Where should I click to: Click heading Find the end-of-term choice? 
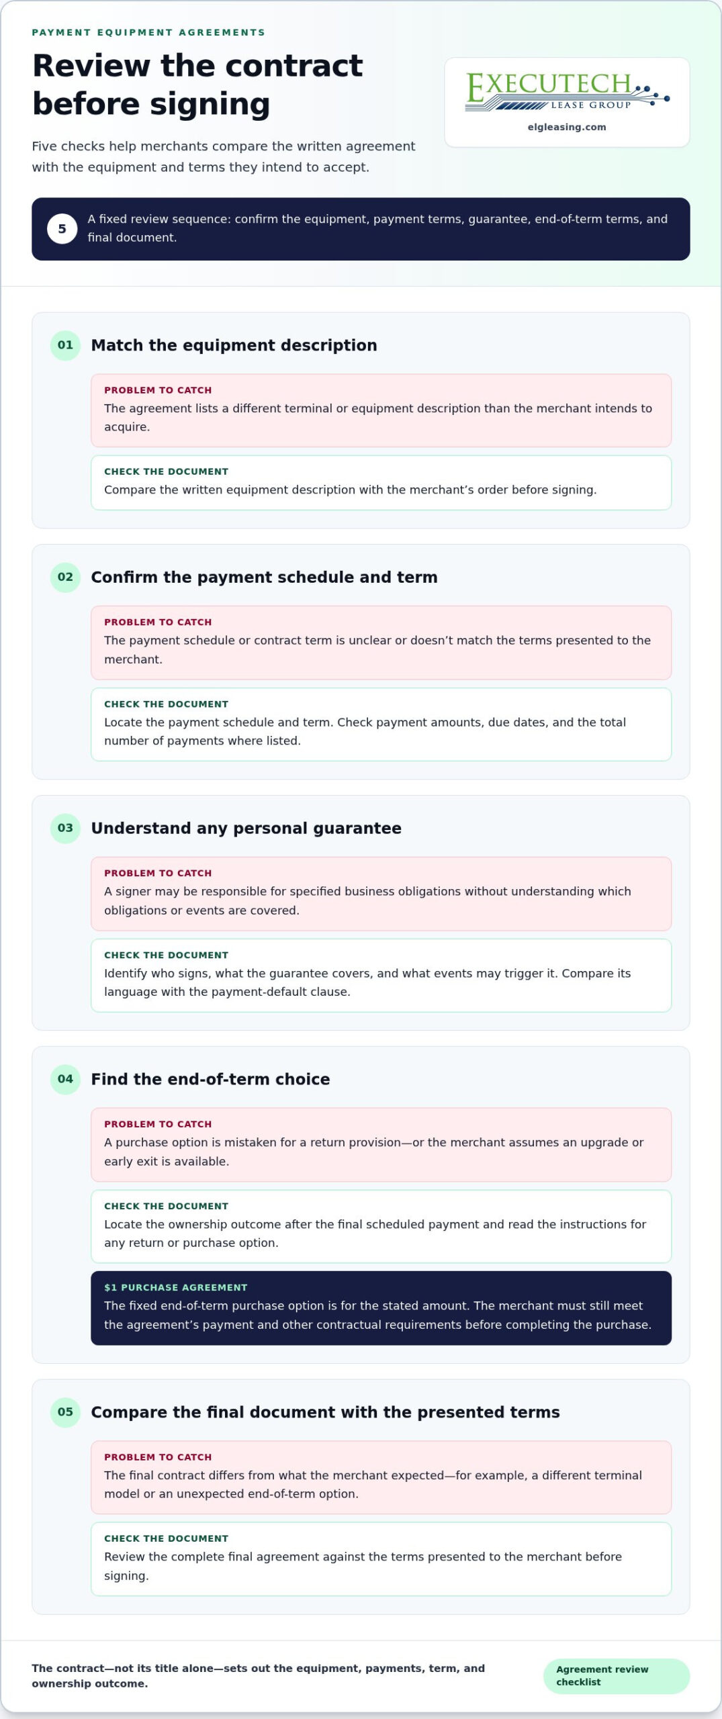[x=210, y=1079]
